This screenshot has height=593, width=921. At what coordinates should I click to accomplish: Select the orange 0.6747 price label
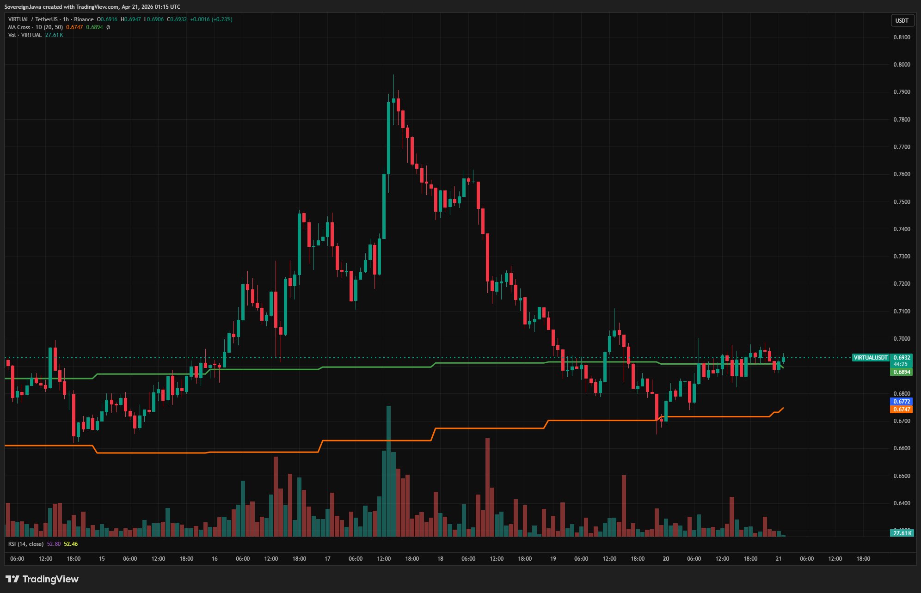[901, 410]
